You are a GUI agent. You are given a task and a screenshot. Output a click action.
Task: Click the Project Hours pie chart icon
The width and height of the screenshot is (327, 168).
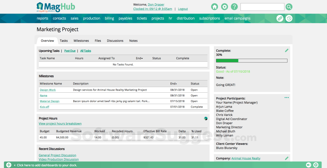(x=206, y=118)
